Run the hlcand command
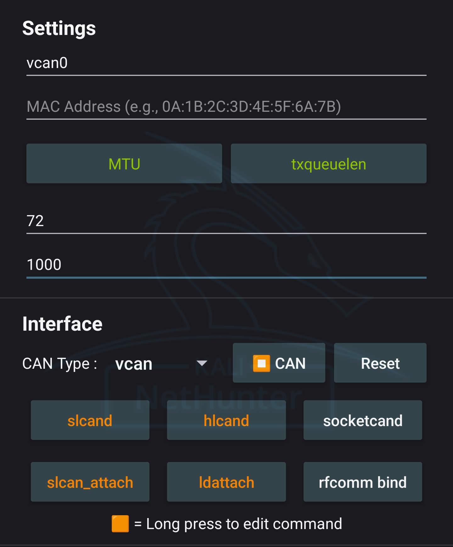 (x=226, y=420)
